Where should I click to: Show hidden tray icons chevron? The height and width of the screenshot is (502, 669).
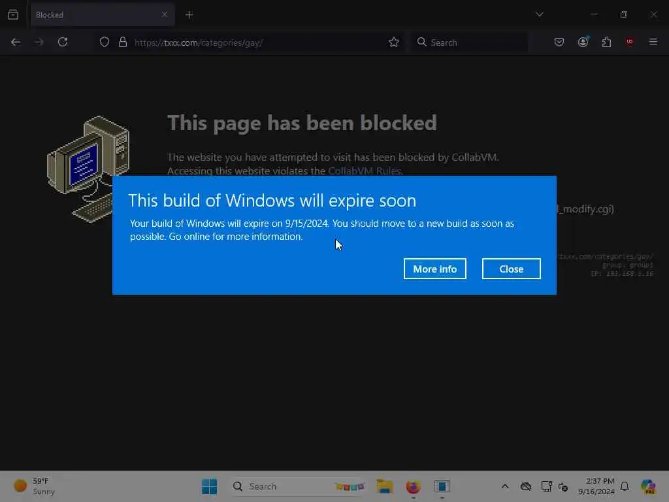coord(505,486)
